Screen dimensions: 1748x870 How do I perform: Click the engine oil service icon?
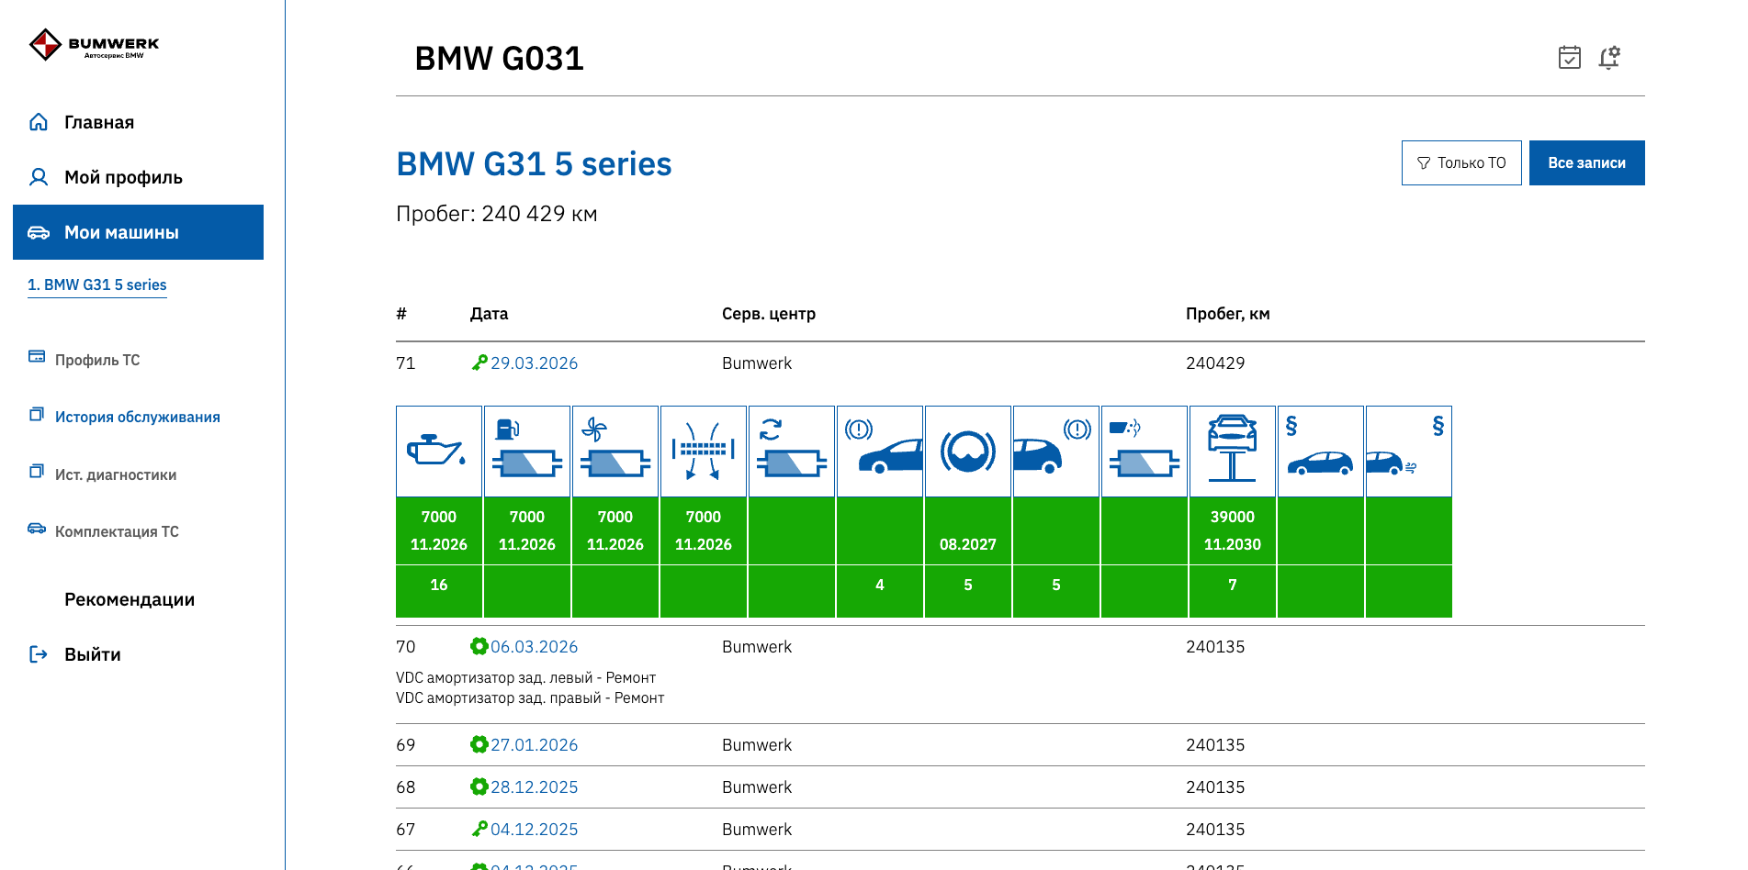[x=438, y=452]
